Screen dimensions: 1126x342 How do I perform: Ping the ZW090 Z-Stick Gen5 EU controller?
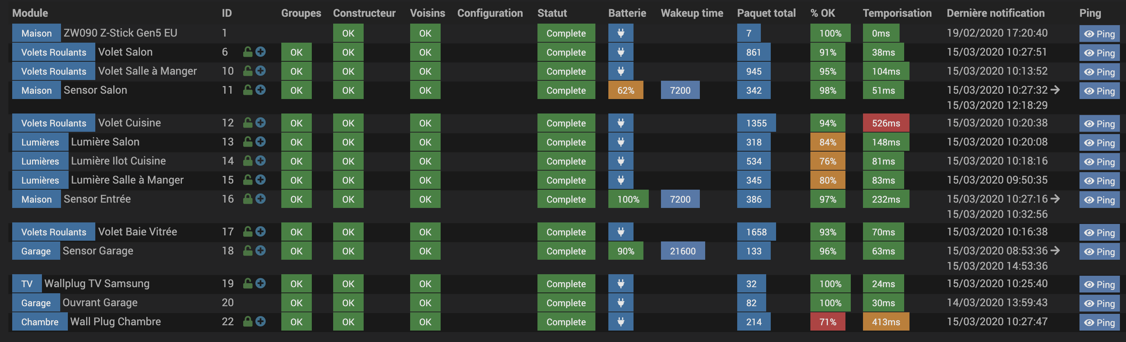pos(1099,34)
